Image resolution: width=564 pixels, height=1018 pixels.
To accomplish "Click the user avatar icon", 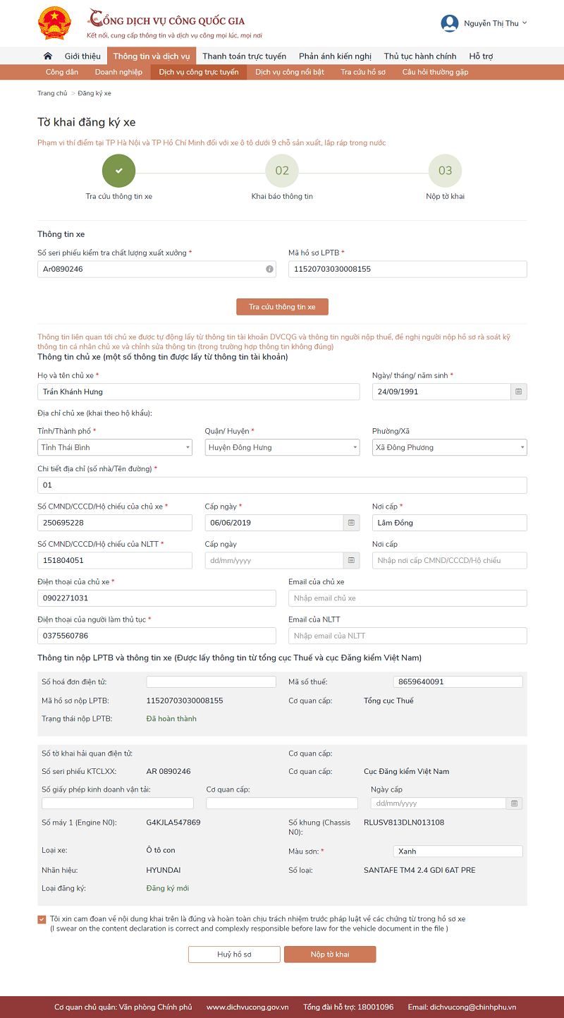I will [449, 23].
